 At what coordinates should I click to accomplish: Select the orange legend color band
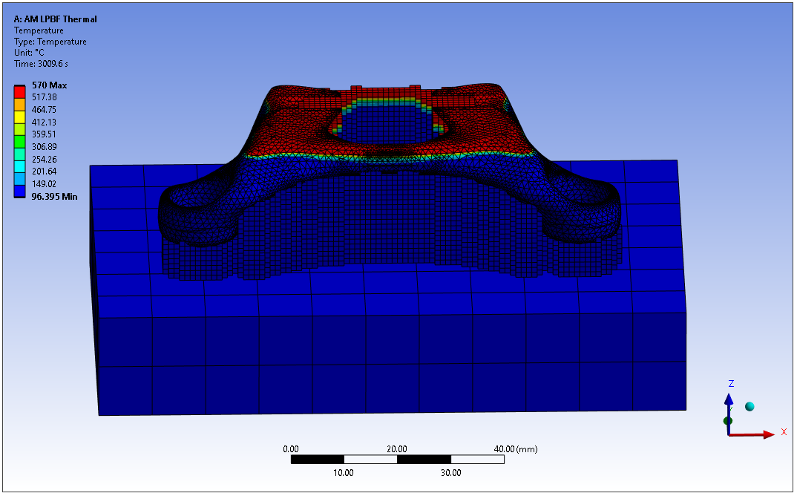[x=20, y=103]
